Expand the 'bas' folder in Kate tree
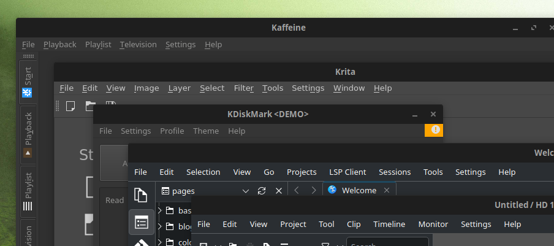554x246 pixels. (x=160, y=210)
